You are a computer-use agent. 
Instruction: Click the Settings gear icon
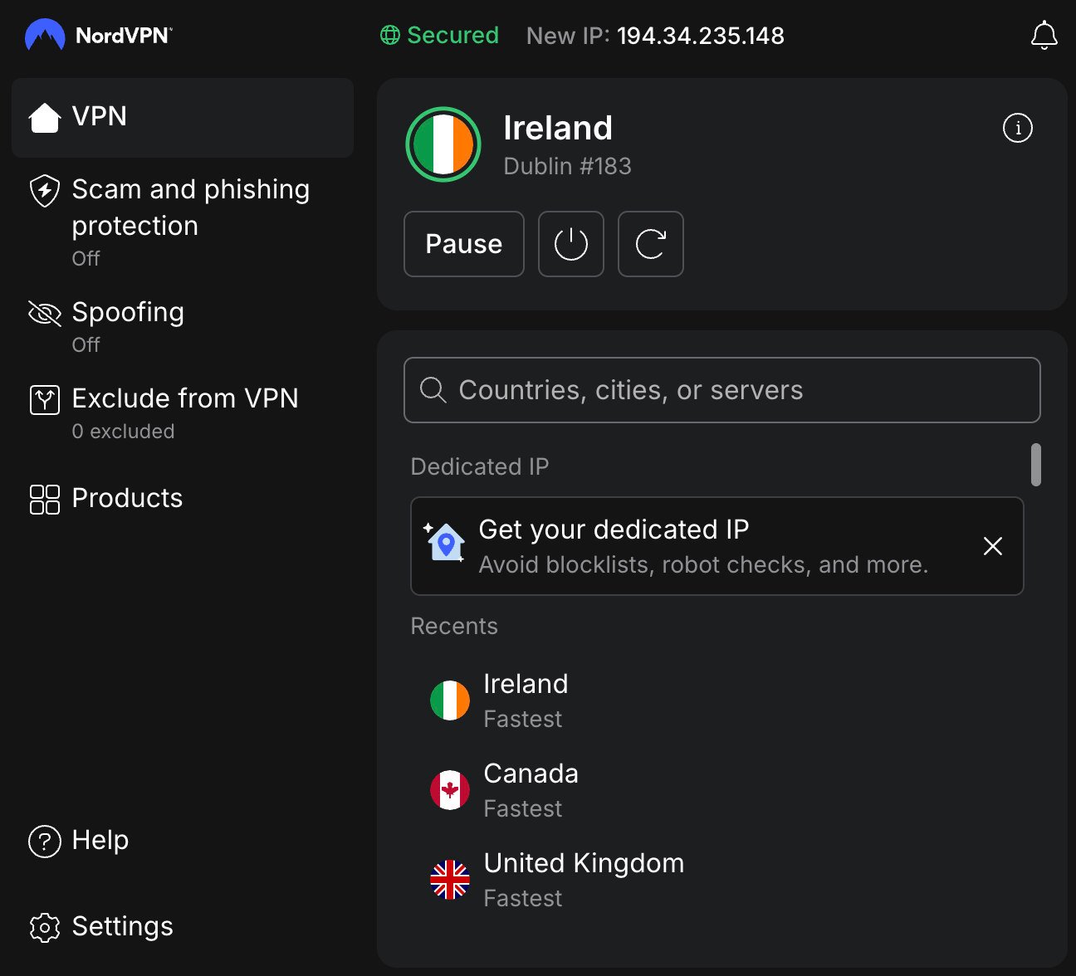pyautogui.click(x=45, y=928)
